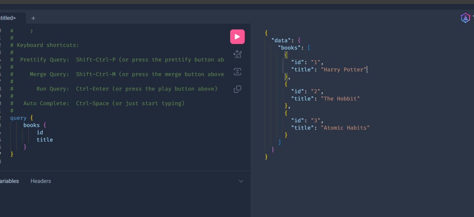The image size is (474, 217).
Task: Switch to the Headers tab
Action: pos(41,181)
